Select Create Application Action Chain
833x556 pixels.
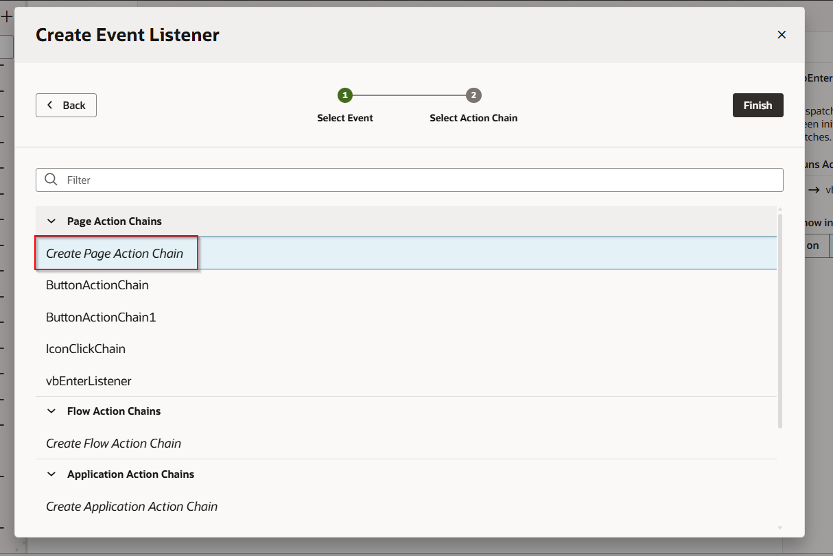(x=132, y=507)
